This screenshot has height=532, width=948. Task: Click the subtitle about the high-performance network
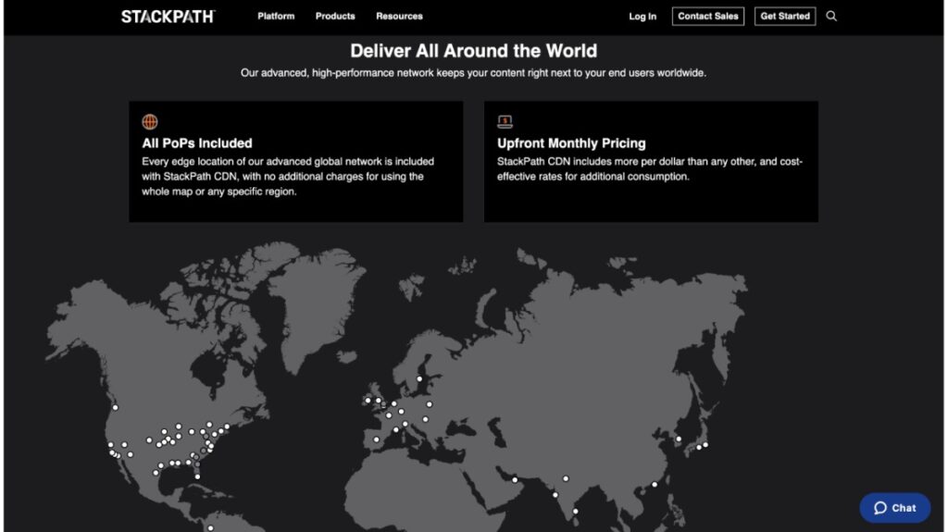pyautogui.click(x=473, y=73)
